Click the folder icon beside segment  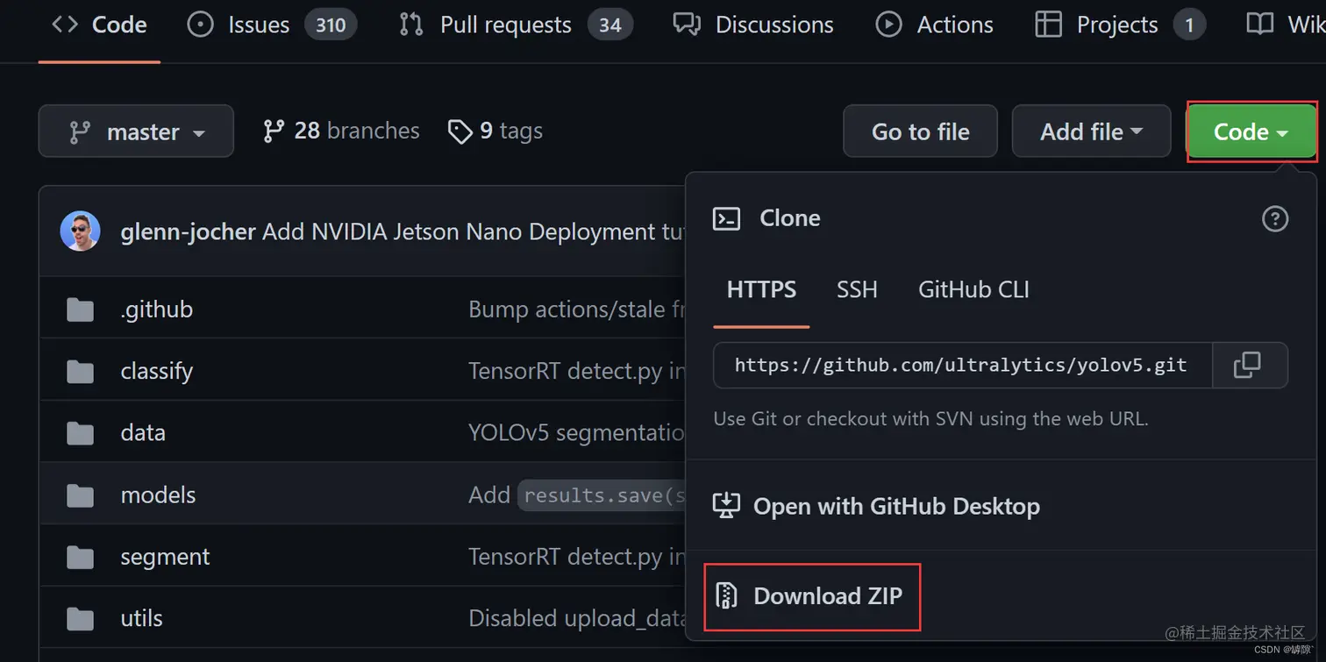[80, 557]
